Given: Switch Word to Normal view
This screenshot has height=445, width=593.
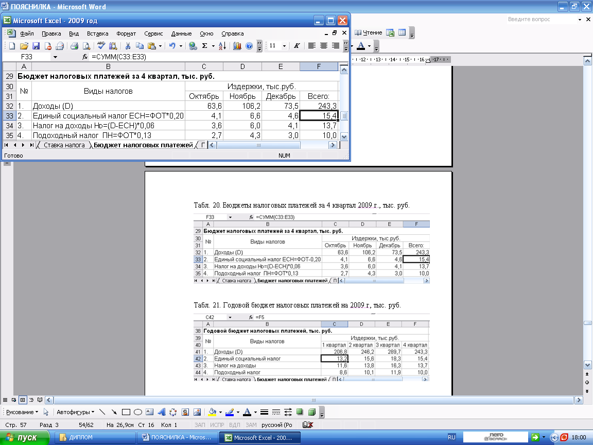Looking at the screenshot, I should [x=5, y=400].
